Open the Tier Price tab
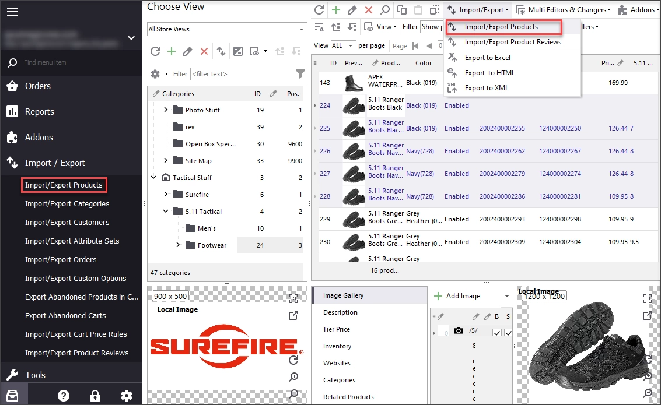 pyautogui.click(x=337, y=329)
